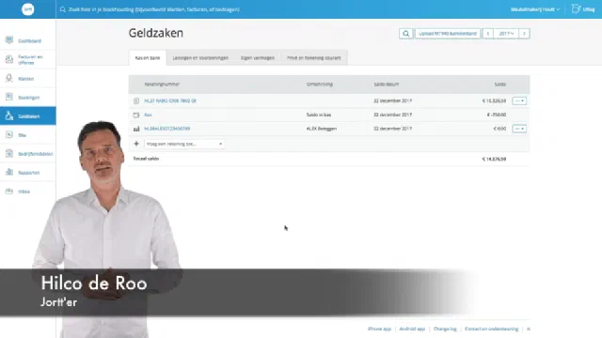
Task: Switch to Eigen vermogen tab
Action: 258,58
